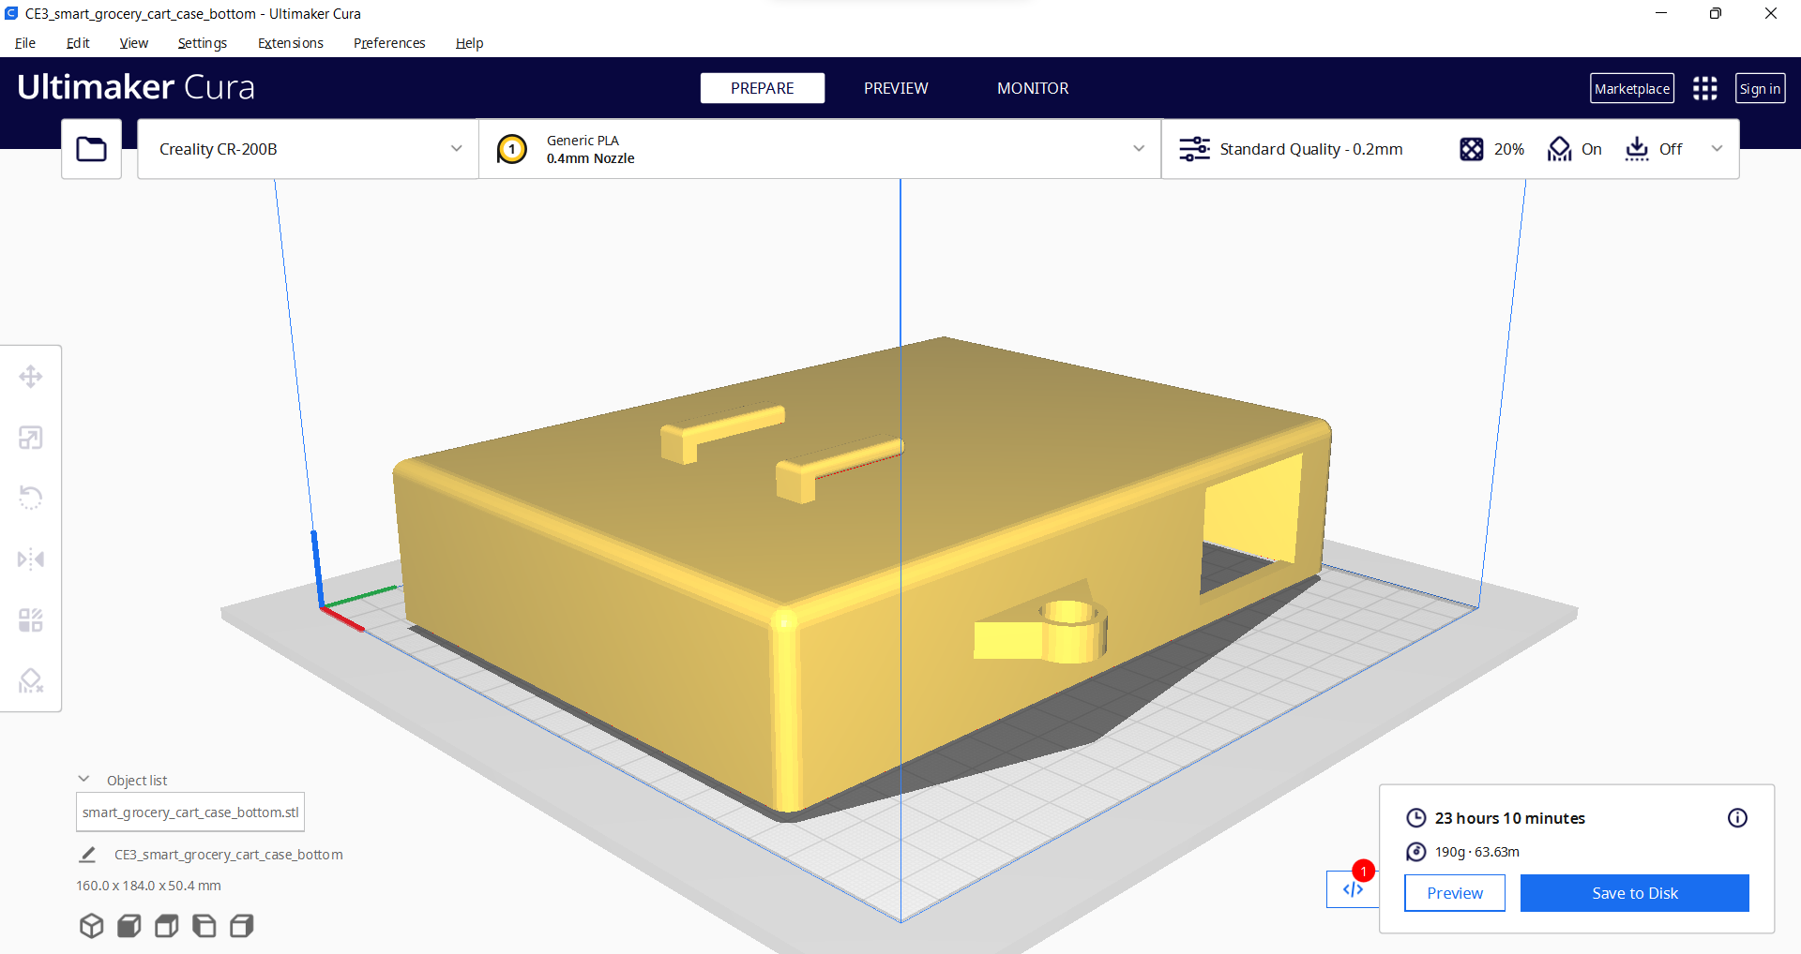
Task: Switch to top view icon
Action: tap(167, 926)
